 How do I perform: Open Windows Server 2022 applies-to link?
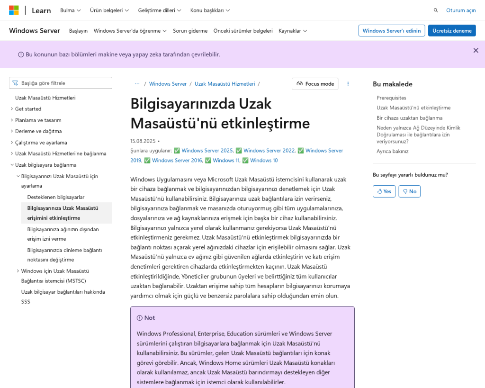(269, 151)
